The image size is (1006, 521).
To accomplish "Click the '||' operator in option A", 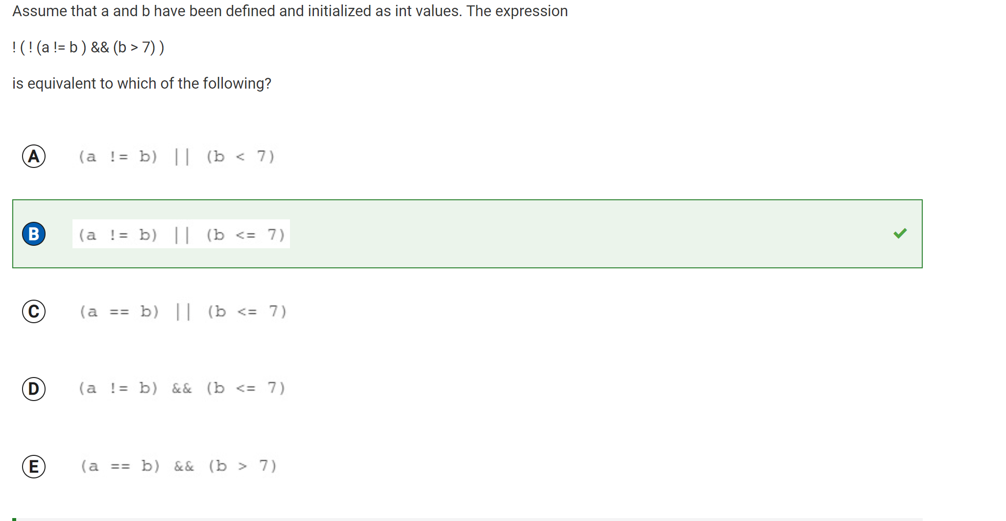I will 182,157.
